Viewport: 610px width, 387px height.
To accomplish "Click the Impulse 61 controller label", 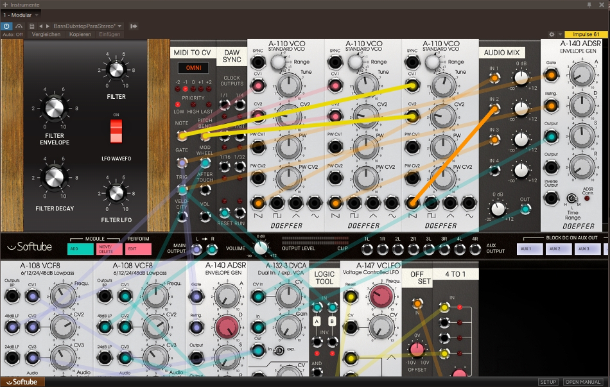I will pyautogui.click(x=586, y=34).
